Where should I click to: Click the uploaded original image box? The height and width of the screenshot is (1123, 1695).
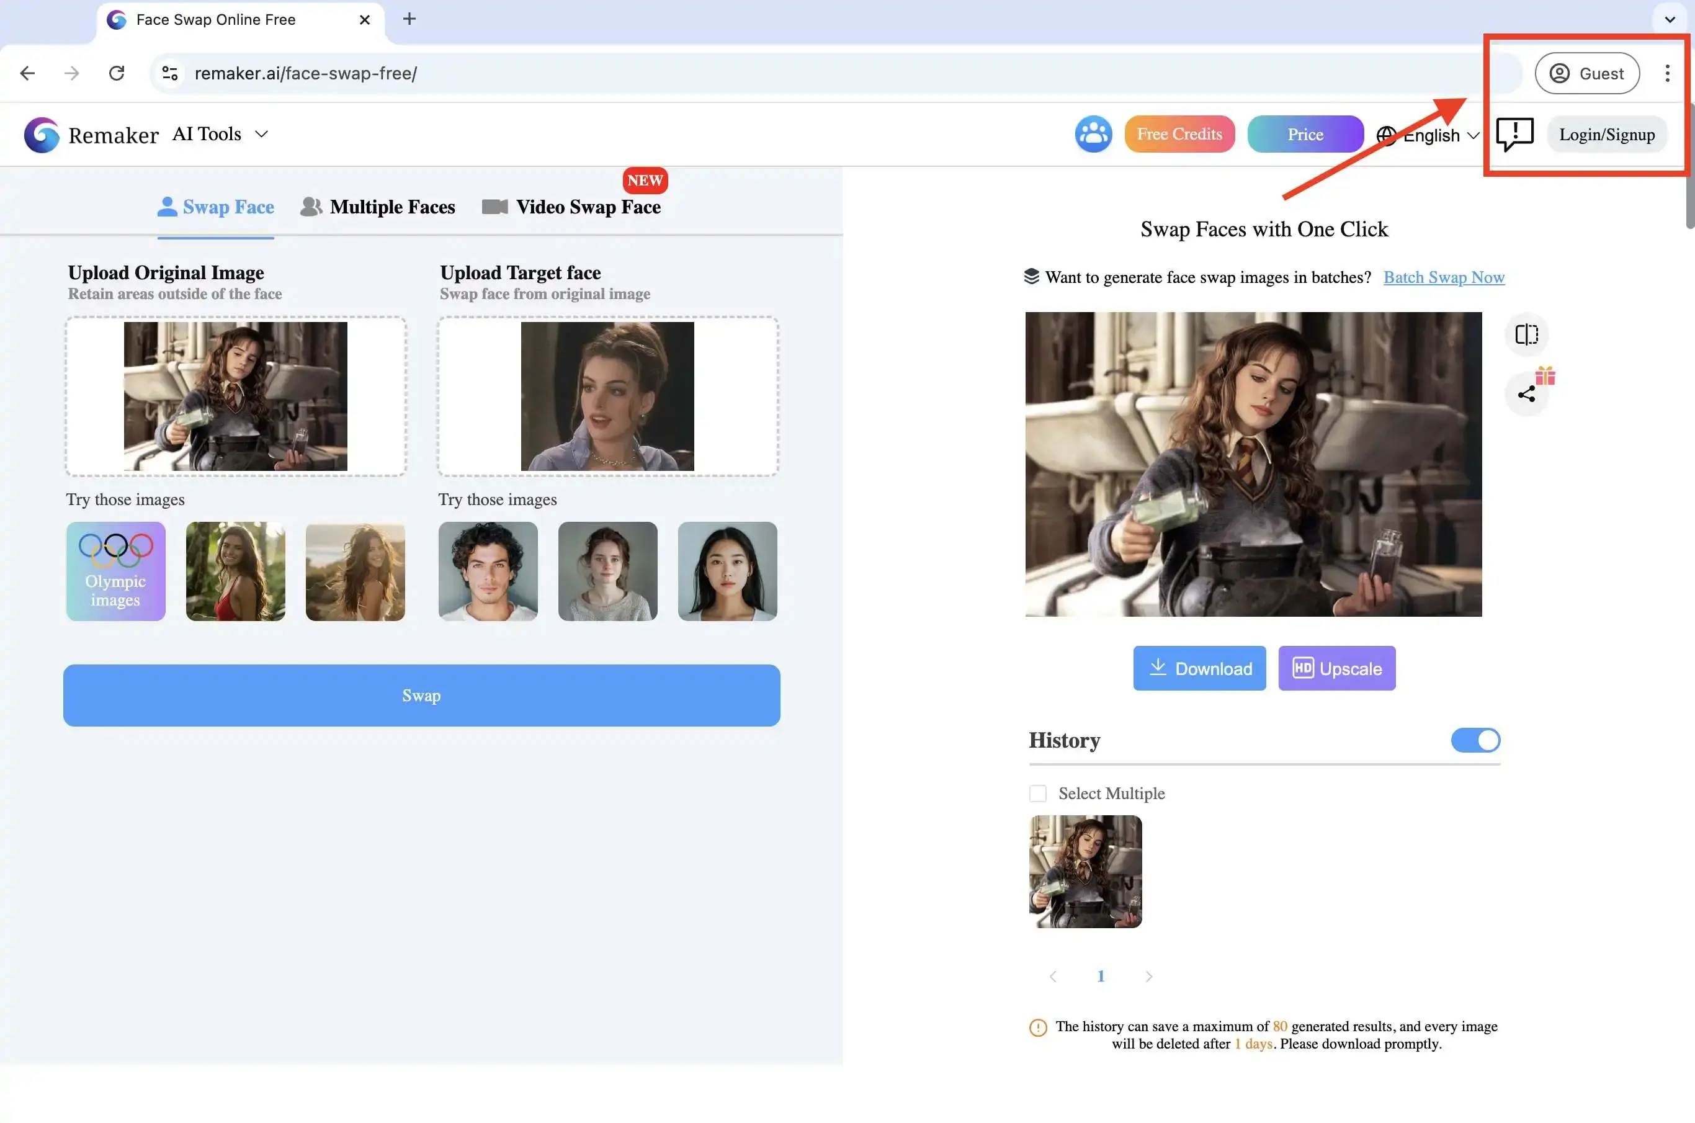236,396
